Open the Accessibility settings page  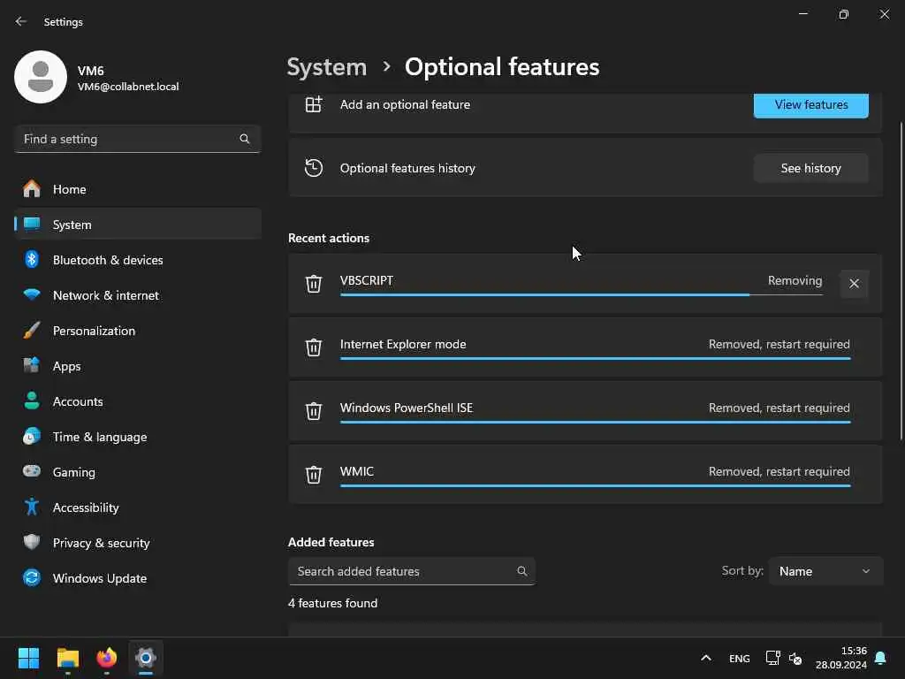[x=86, y=507]
